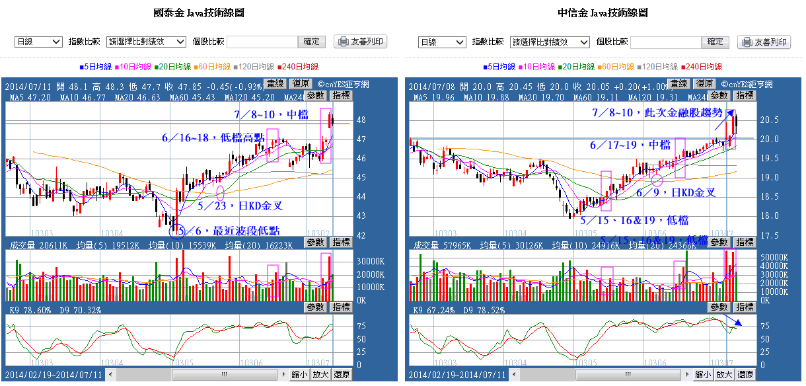Open 指標 for 國泰金 volume panel
Viewport: 806px width, 386px height.
(341, 243)
